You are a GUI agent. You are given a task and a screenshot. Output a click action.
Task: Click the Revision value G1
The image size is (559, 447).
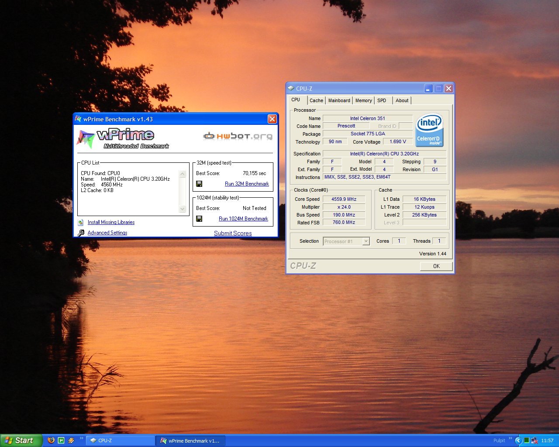click(435, 169)
